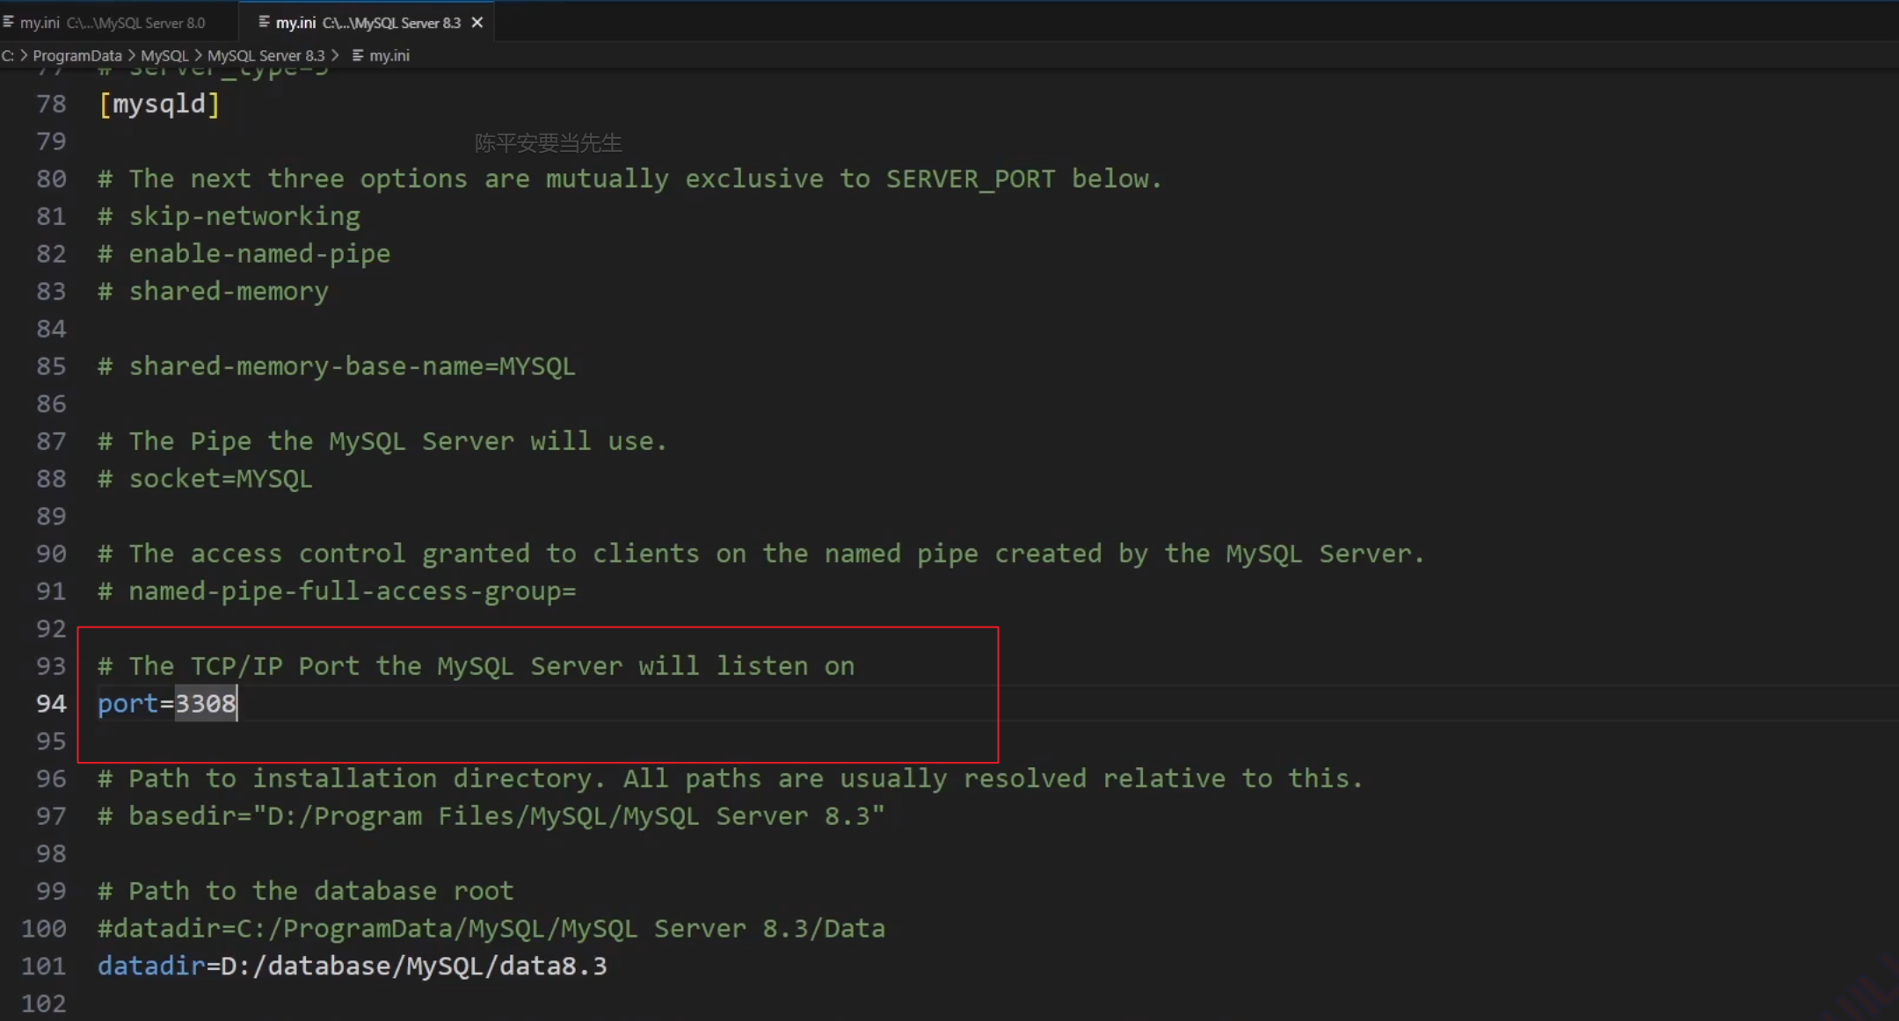Switch to the MySQL Server 8.0 my.ini tab
The width and height of the screenshot is (1899, 1021).
pos(112,23)
